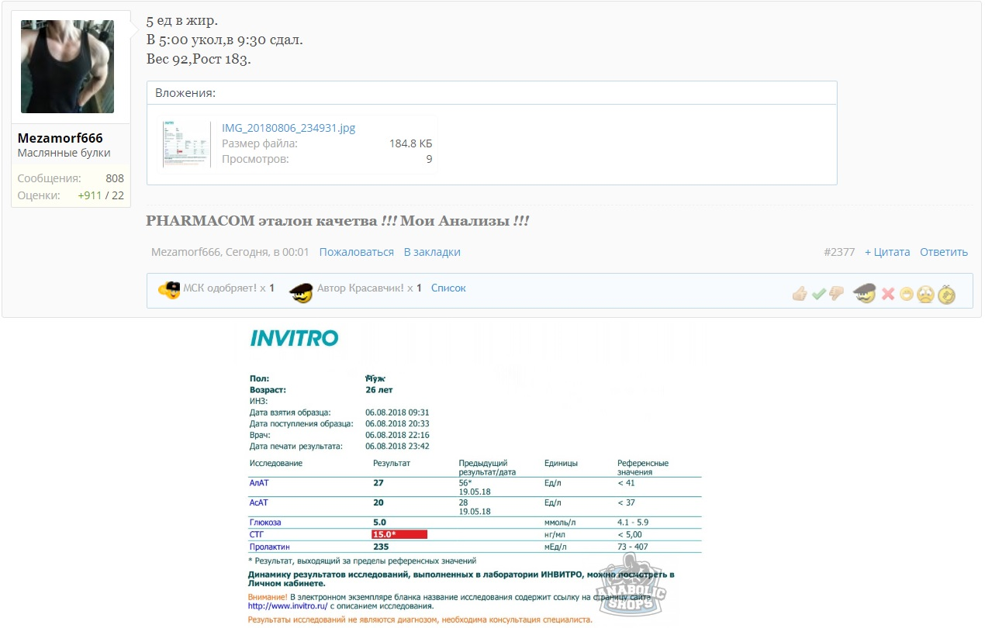Click the Mezamorf666 user avatar
Screen dimensions: 985x628
point(67,67)
